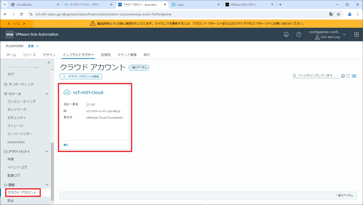The width and height of the screenshot is (363, 205).
Task: Open ネットワーク in the sidebar
Action: coord(17,110)
